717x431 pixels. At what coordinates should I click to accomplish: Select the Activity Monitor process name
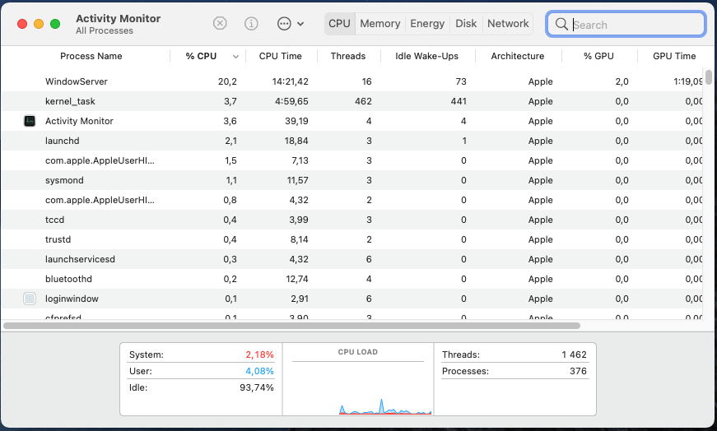(x=79, y=121)
